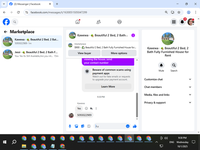Viewport: 200px width, 150px height.
Task: Expand Media, files and links section
Action: (x=168, y=95)
